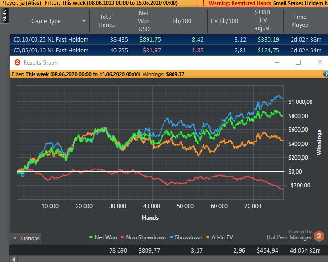Screen dimensions: 328x262
Task: Click the Hold'em Manager 2 logo icon
Action: pos(319,236)
